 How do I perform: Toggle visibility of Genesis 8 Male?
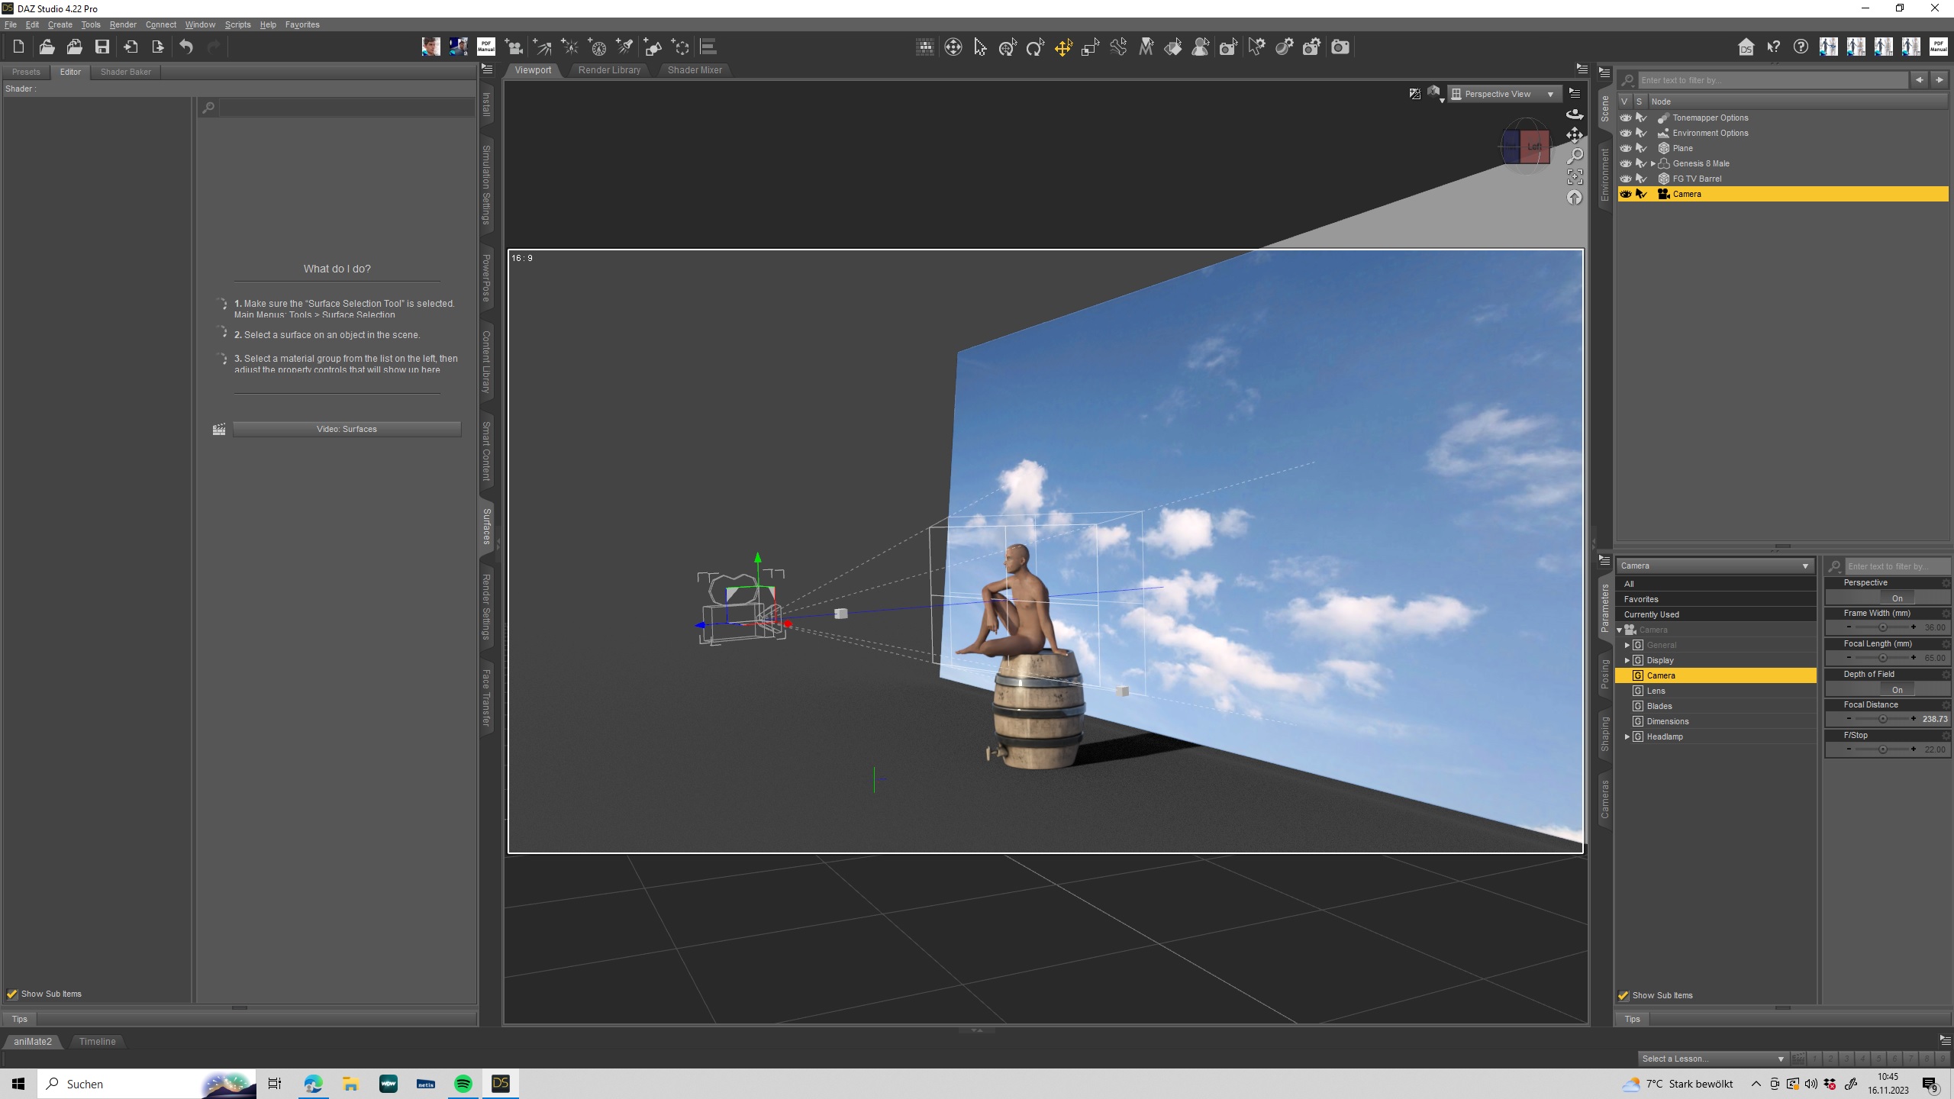point(1626,163)
